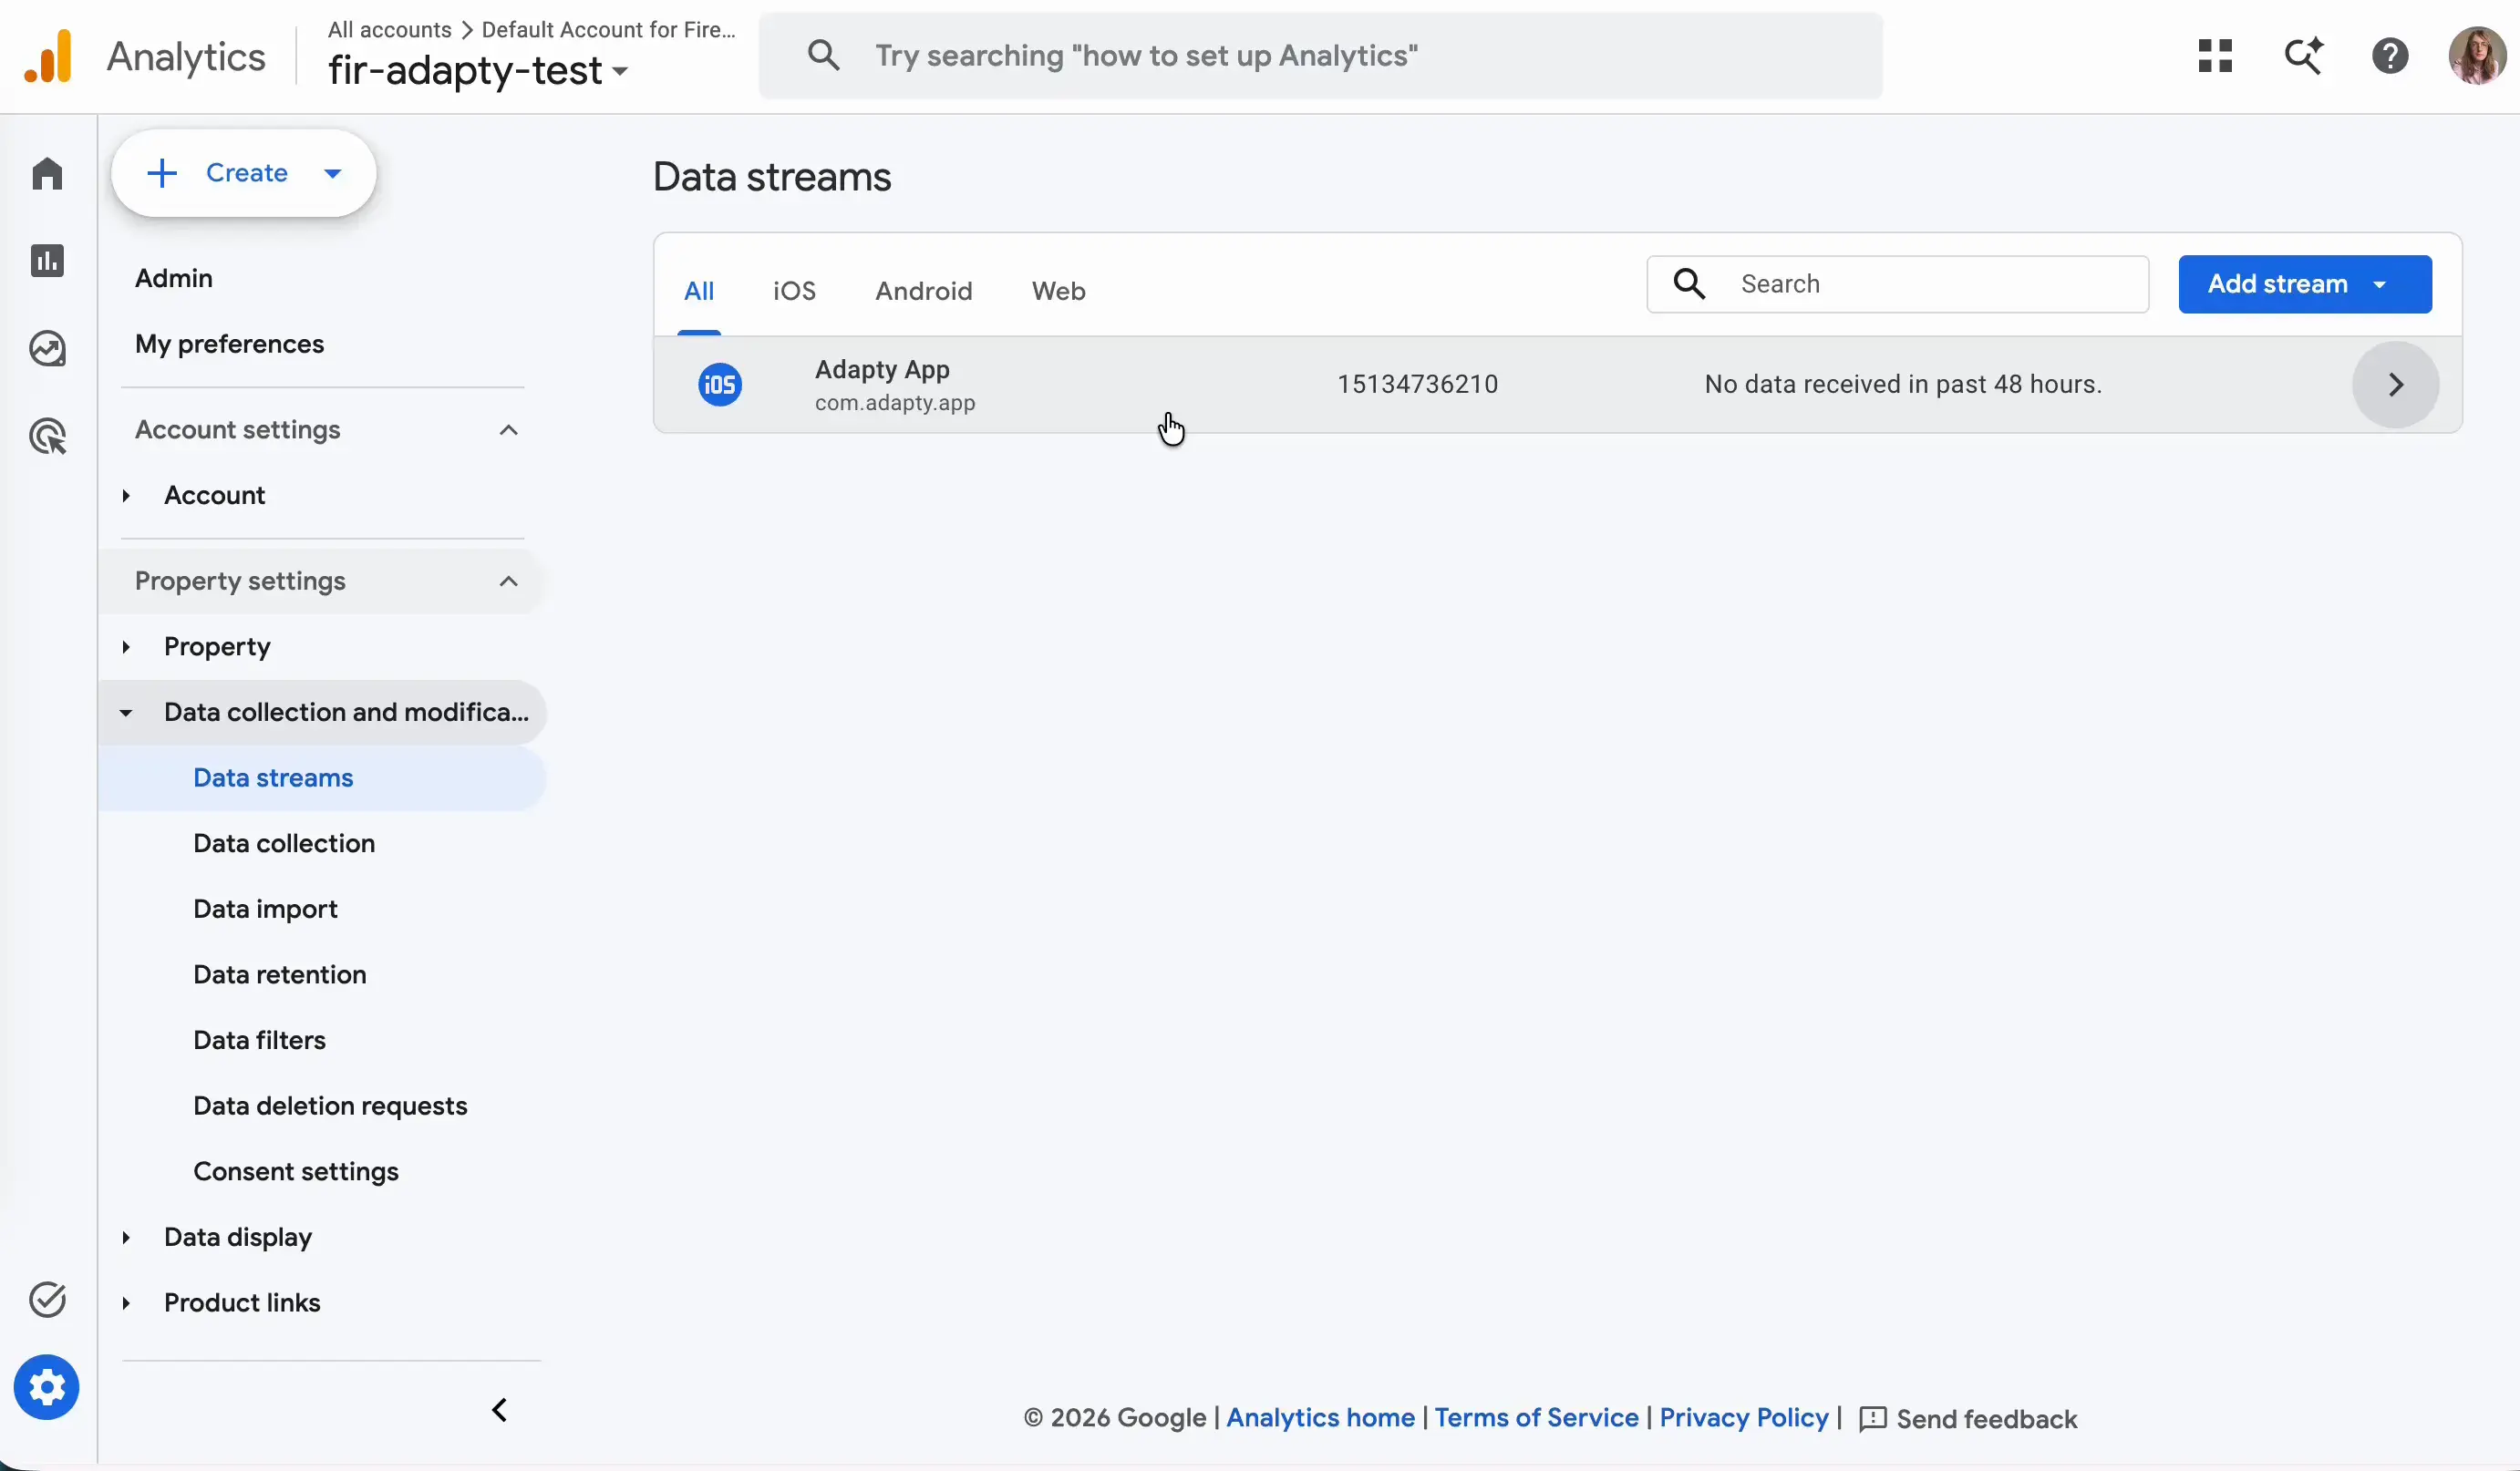The width and height of the screenshot is (2520, 1471).
Task: Click the Adapty App stream name
Action: click(881, 370)
